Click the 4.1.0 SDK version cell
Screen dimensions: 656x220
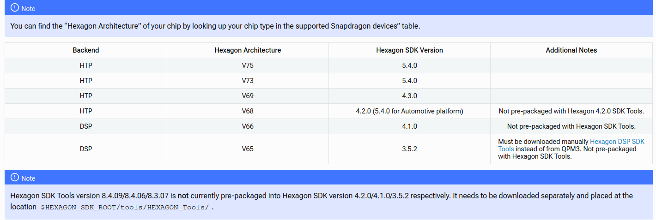[409, 126]
